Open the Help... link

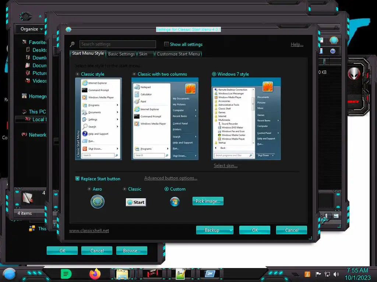[x=297, y=44]
